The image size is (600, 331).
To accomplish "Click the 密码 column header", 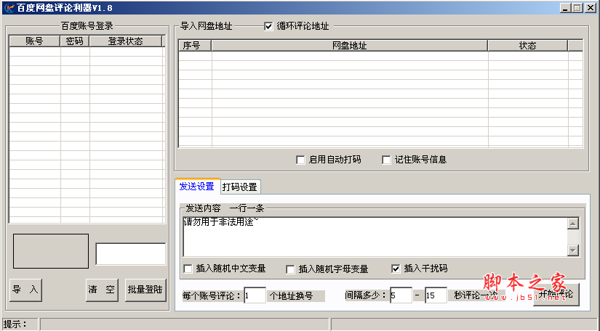I will (x=75, y=41).
